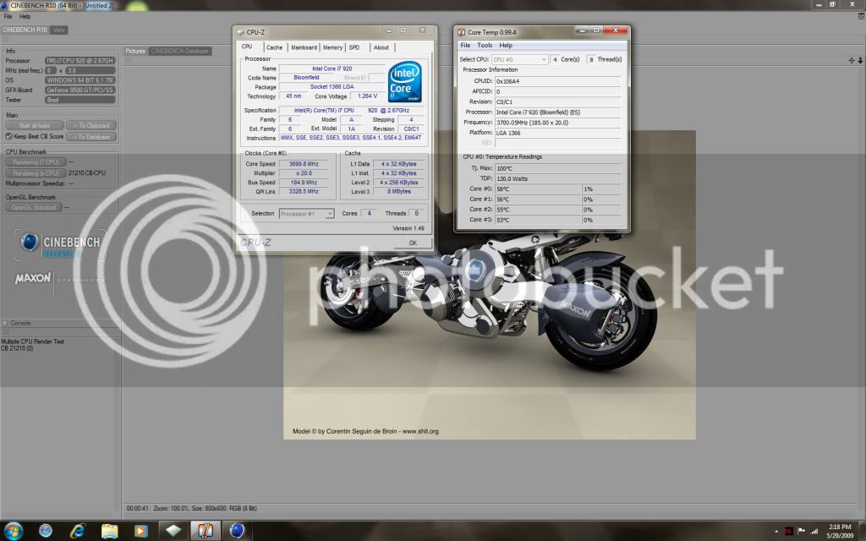Click Core Voltage value 1.264 V
Screen dimensions: 866x541
point(368,96)
